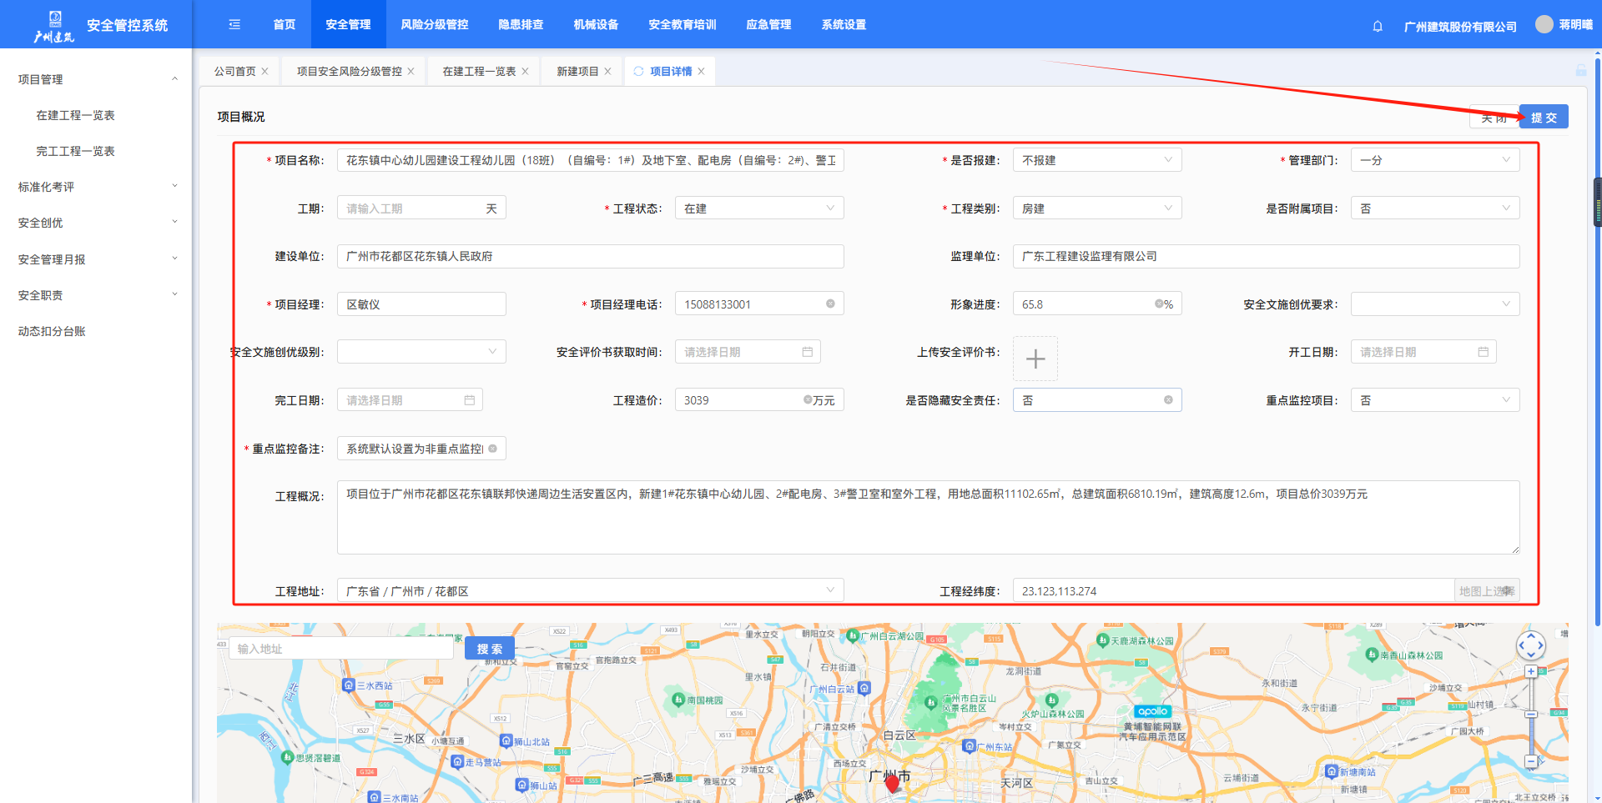Image resolution: width=1602 pixels, height=803 pixels.
Task: Click the 提交 submit button
Action: pos(1543,118)
